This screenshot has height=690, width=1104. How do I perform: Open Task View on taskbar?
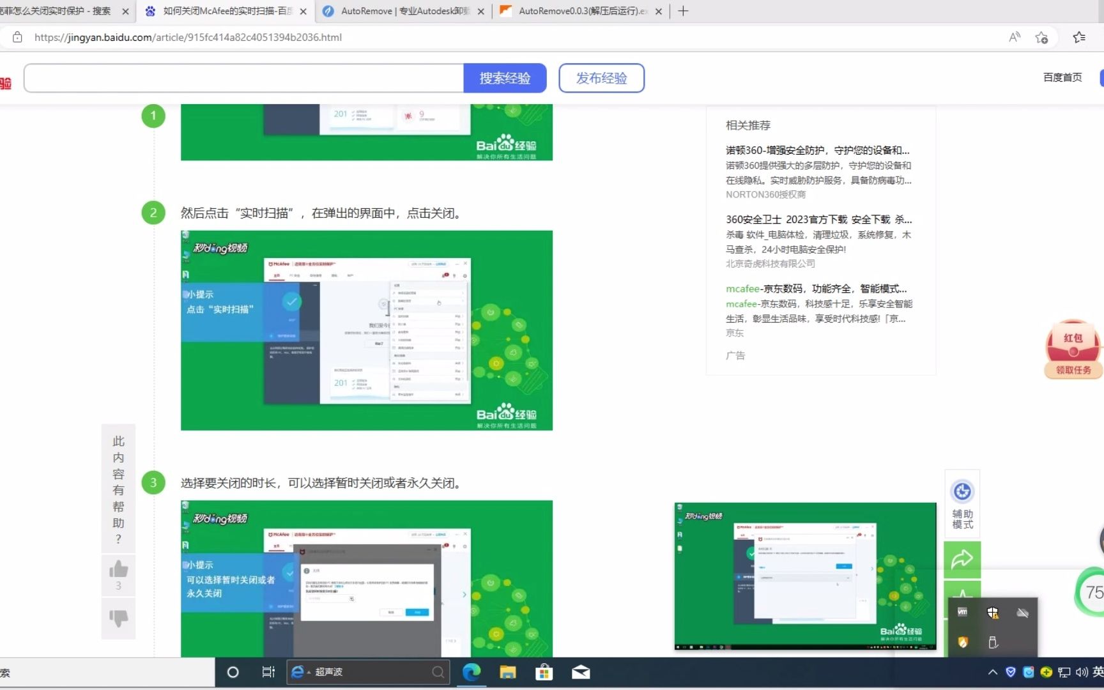pos(268,672)
